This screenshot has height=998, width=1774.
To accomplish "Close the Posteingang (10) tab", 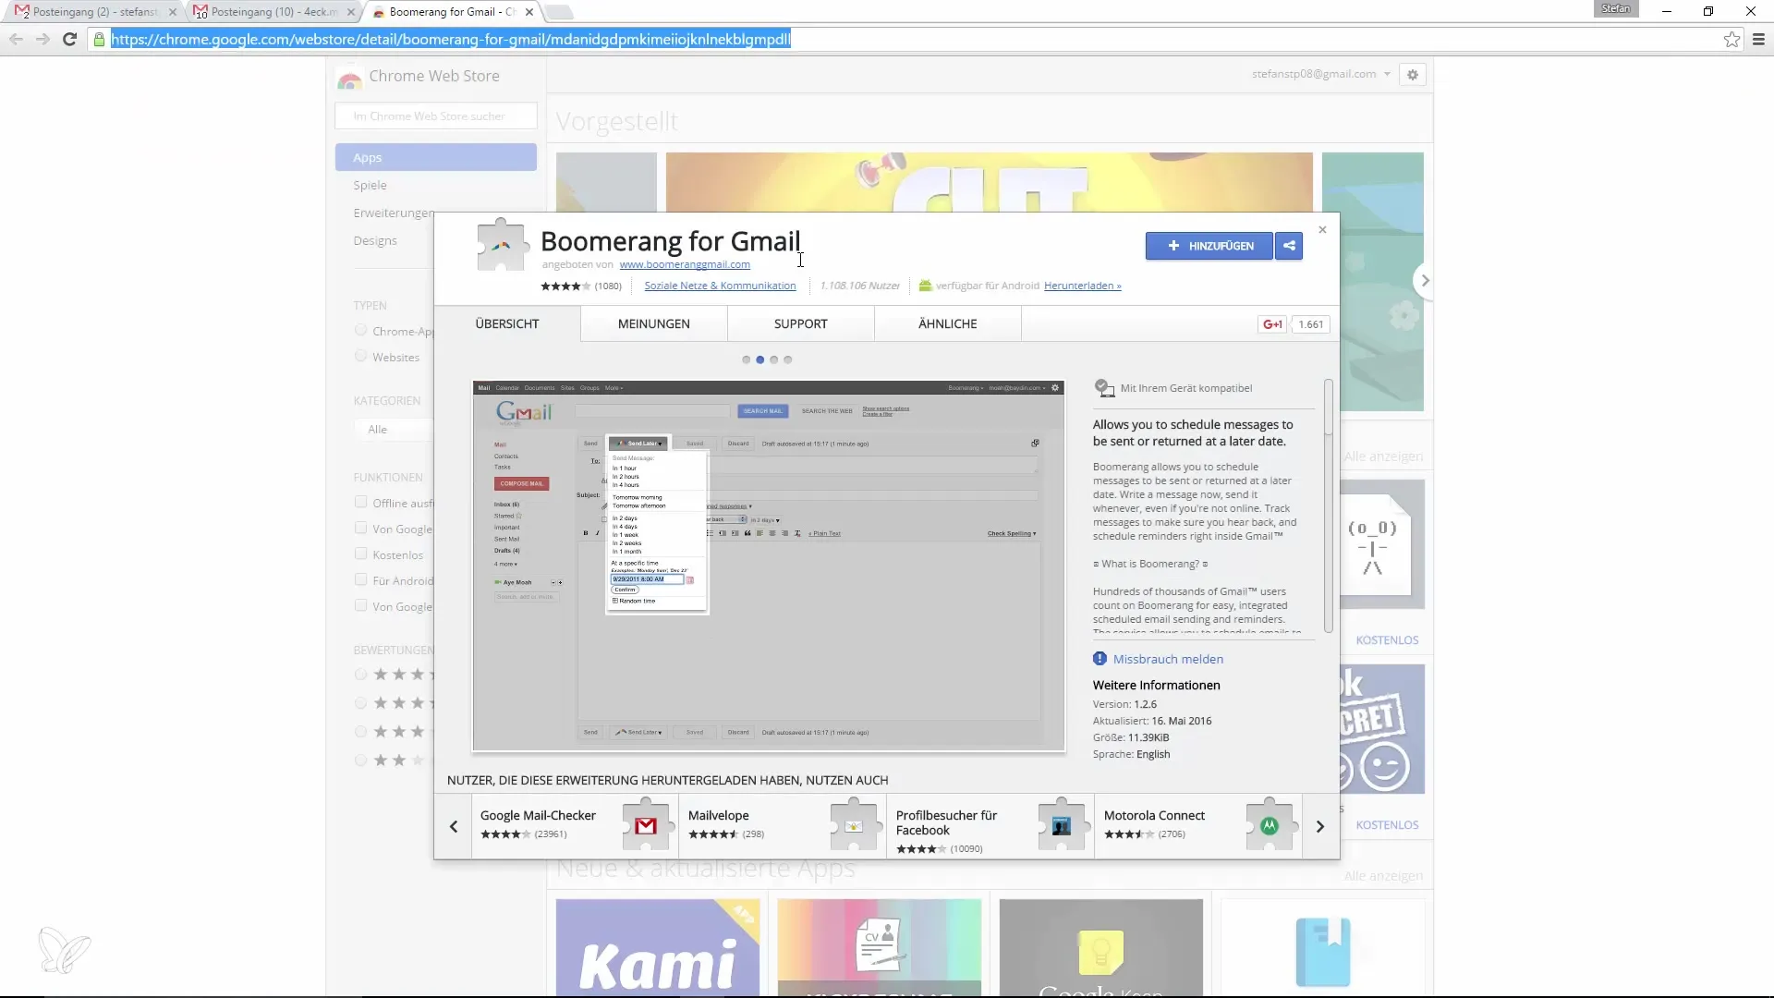I will 350,12.
